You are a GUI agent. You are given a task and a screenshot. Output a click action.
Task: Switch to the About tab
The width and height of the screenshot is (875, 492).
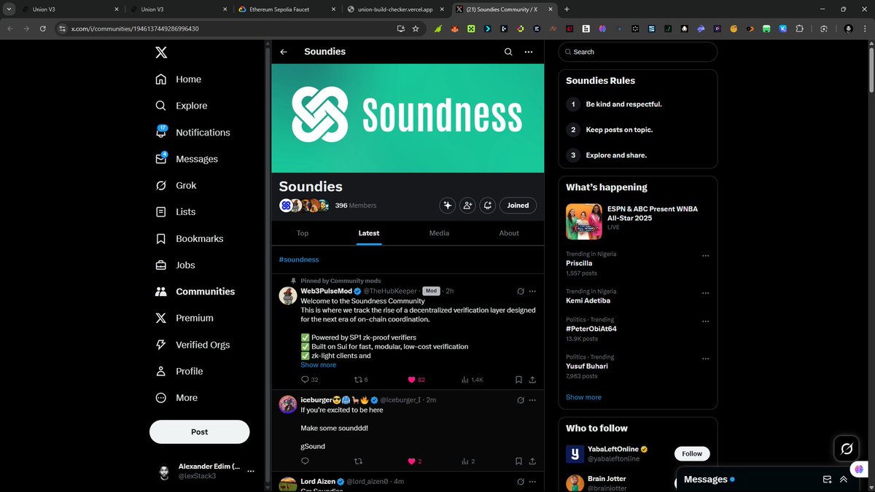[509, 233]
